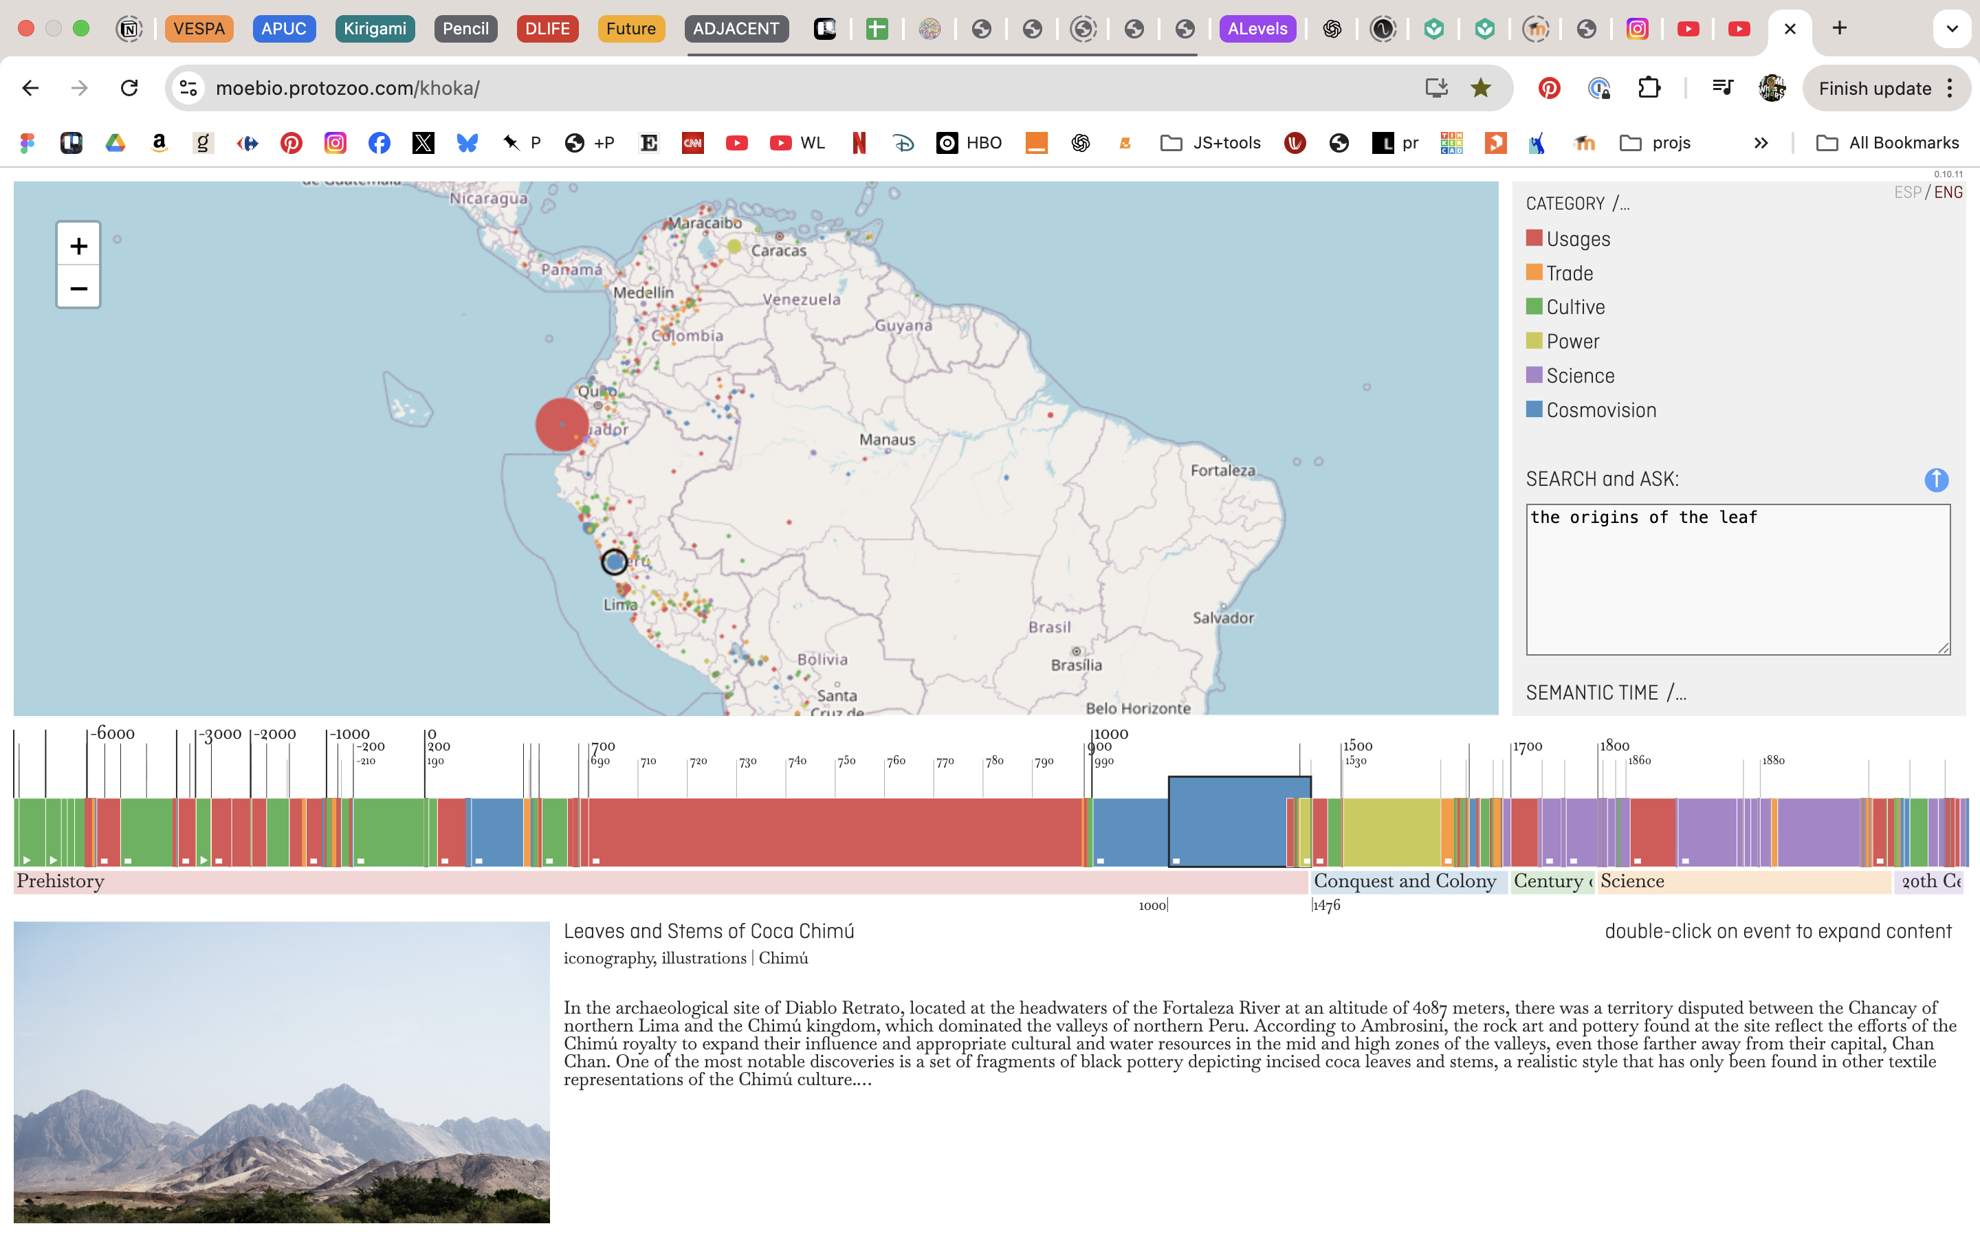The image size is (1980, 1237).
Task: Click the Finish update button
Action: coord(1874,89)
